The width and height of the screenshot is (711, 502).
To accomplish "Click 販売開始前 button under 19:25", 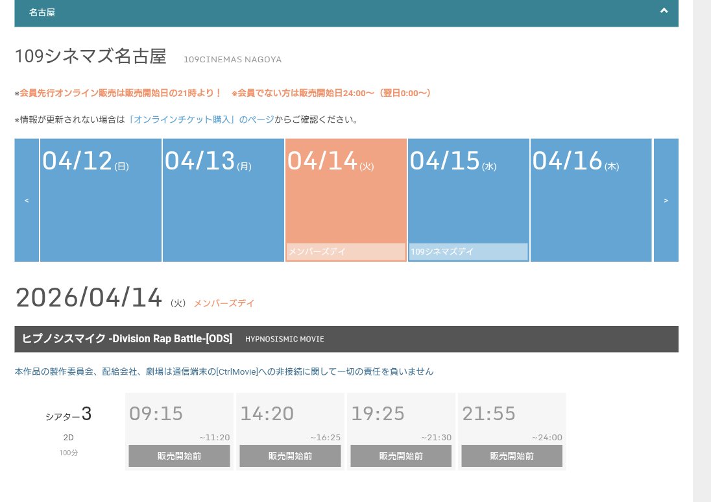I will coord(401,456).
